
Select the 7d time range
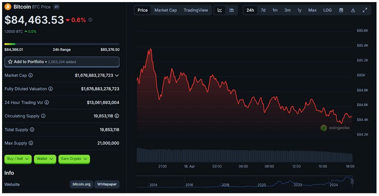pos(263,10)
